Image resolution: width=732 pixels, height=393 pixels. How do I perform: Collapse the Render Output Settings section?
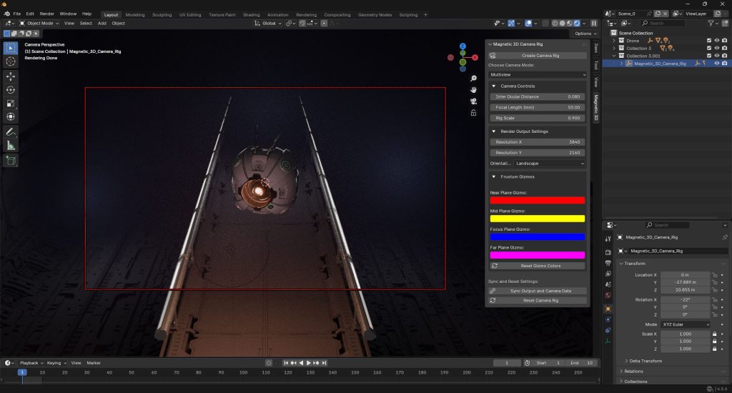(494, 131)
